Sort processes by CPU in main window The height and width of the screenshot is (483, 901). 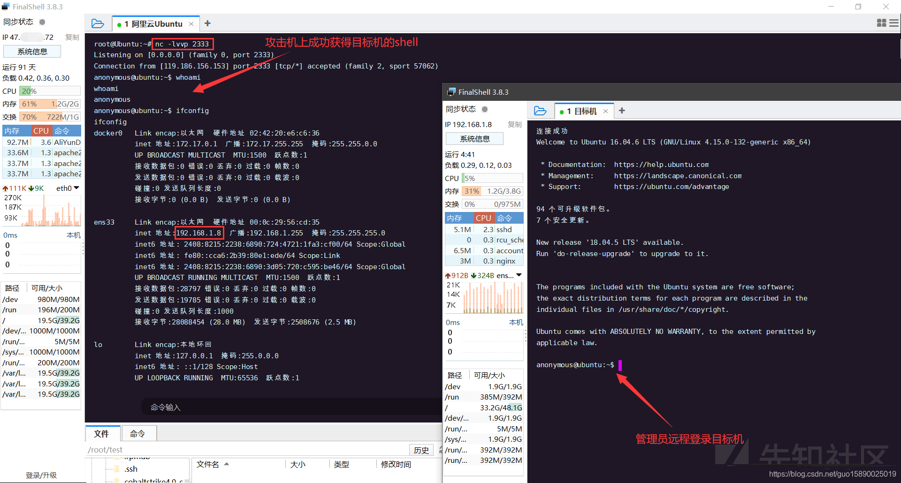click(x=41, y=131)
